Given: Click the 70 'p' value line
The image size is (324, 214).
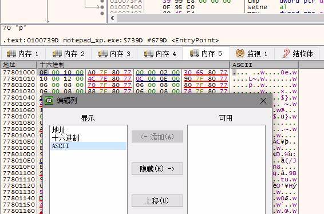Looking at the screenshot, I should [x=14, y=27].
